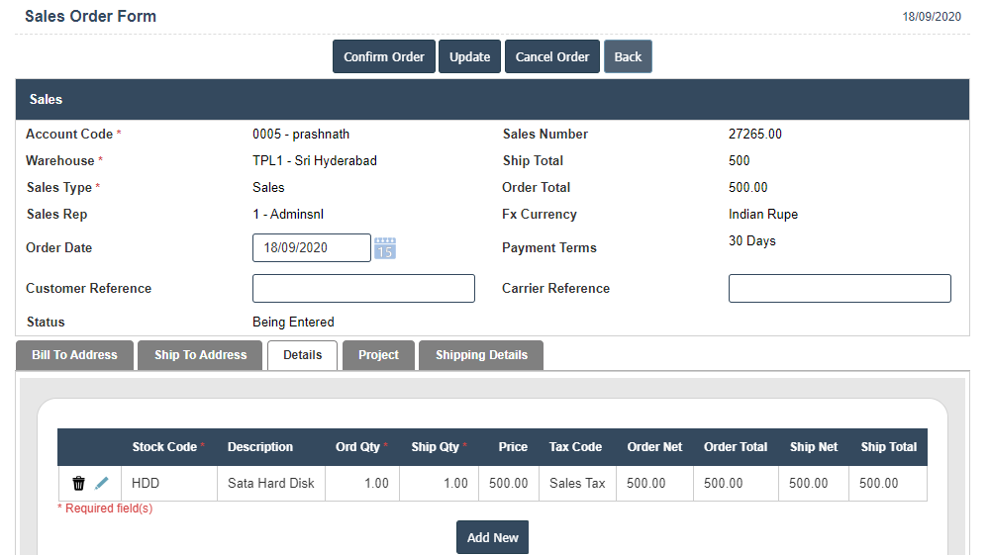This screenshot has width=990, height=555.
Task: Cancel the order with Cancel Order button
Action: (x=552, y=56)
